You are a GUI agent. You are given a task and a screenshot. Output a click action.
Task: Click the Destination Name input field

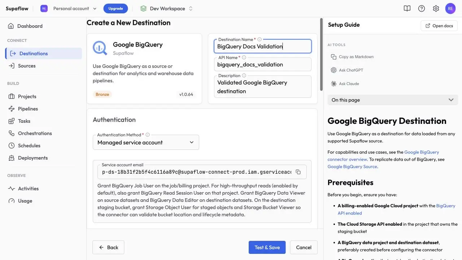pos(262,46)
